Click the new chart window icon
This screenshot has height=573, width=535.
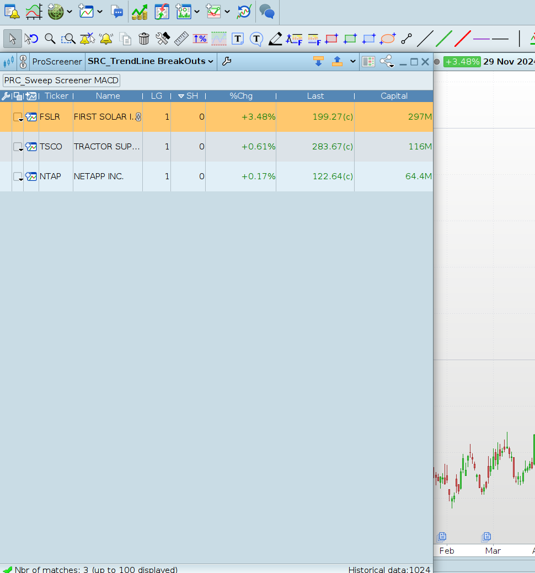point(86,12)
